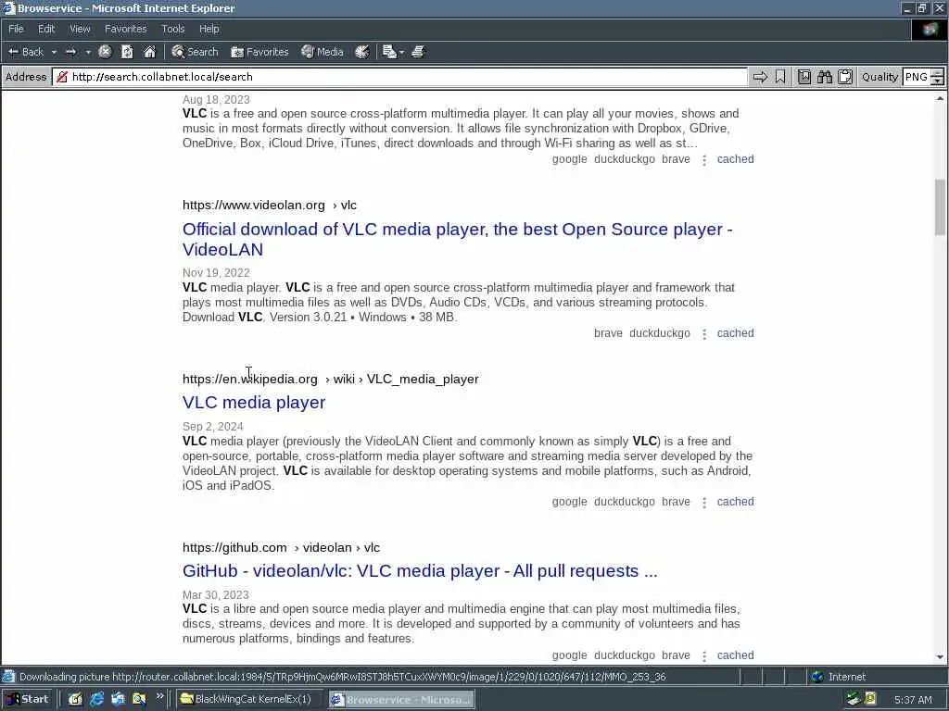This screenshot has width=949, height=711.
Task: Click the binoculars find icon
Action: [x=824, y=77]
